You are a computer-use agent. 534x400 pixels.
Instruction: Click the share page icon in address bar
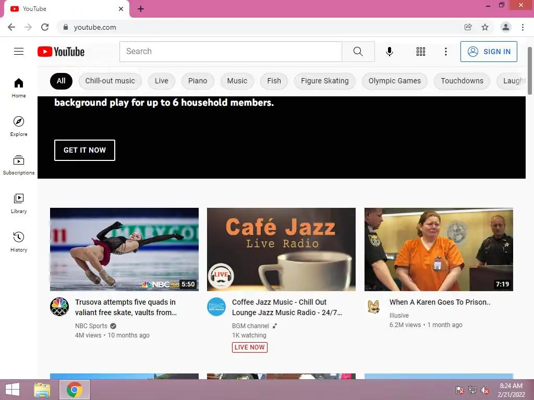[x=468, y=27]
